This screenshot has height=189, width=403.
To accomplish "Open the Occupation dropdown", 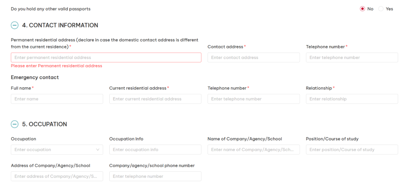I will pyautogui.click(x=57, y=149).
